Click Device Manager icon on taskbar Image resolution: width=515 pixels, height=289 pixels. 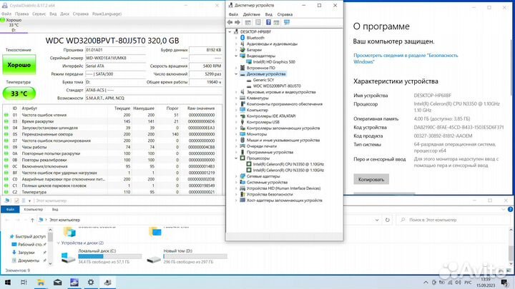[x=107, y=282]
